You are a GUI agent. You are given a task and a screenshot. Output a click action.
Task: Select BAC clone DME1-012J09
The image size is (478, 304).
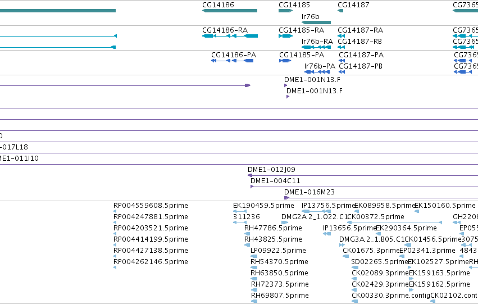(271, 170)
